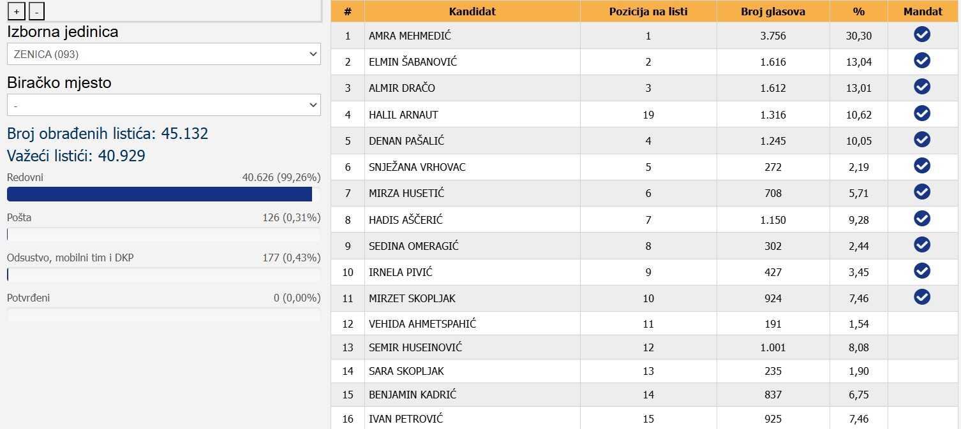Image resolution: width=961 pixels, height=429 pixels.
Task: Click the mandate checkmark for Denan Pašalić
Action: click(x=922, y=140)
